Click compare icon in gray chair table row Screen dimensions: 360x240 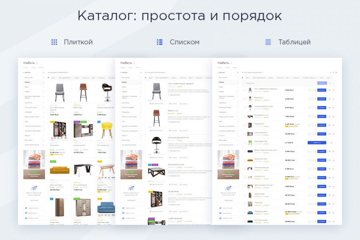[333, 90]
